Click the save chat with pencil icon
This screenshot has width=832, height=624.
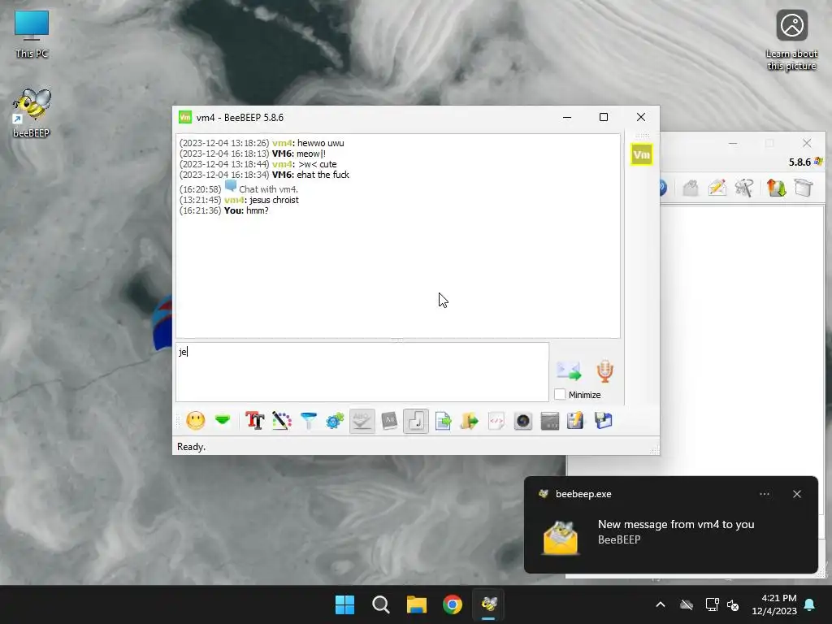tap(576, 421)
